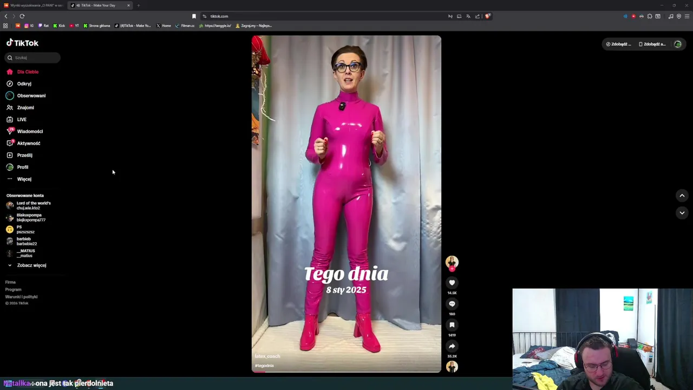Open Aktywność notifications
The image size is (693, 390).
tap(23, 144)
